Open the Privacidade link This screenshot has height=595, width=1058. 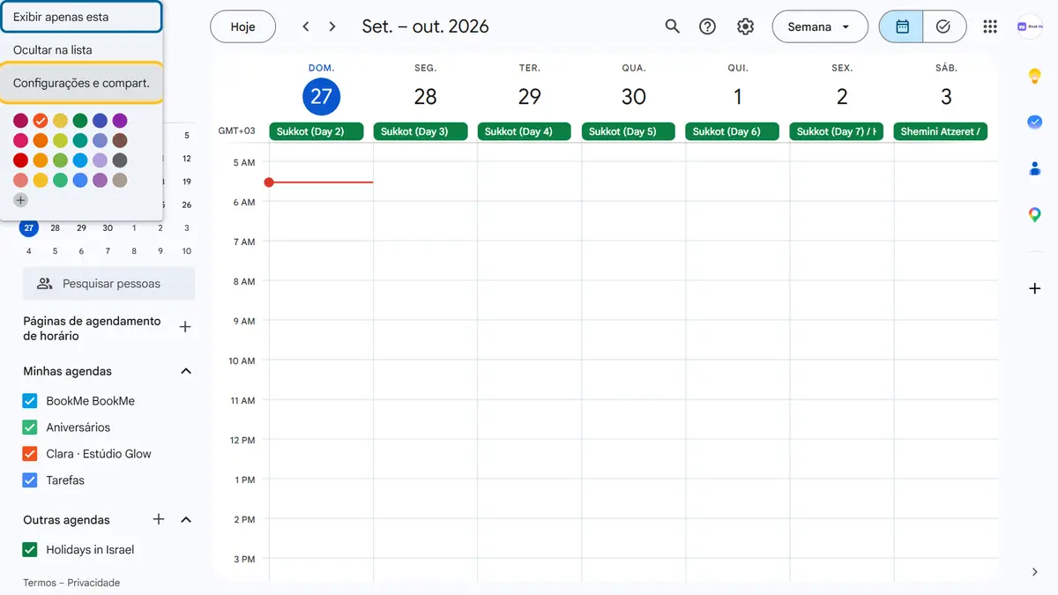tap(93, 583)
